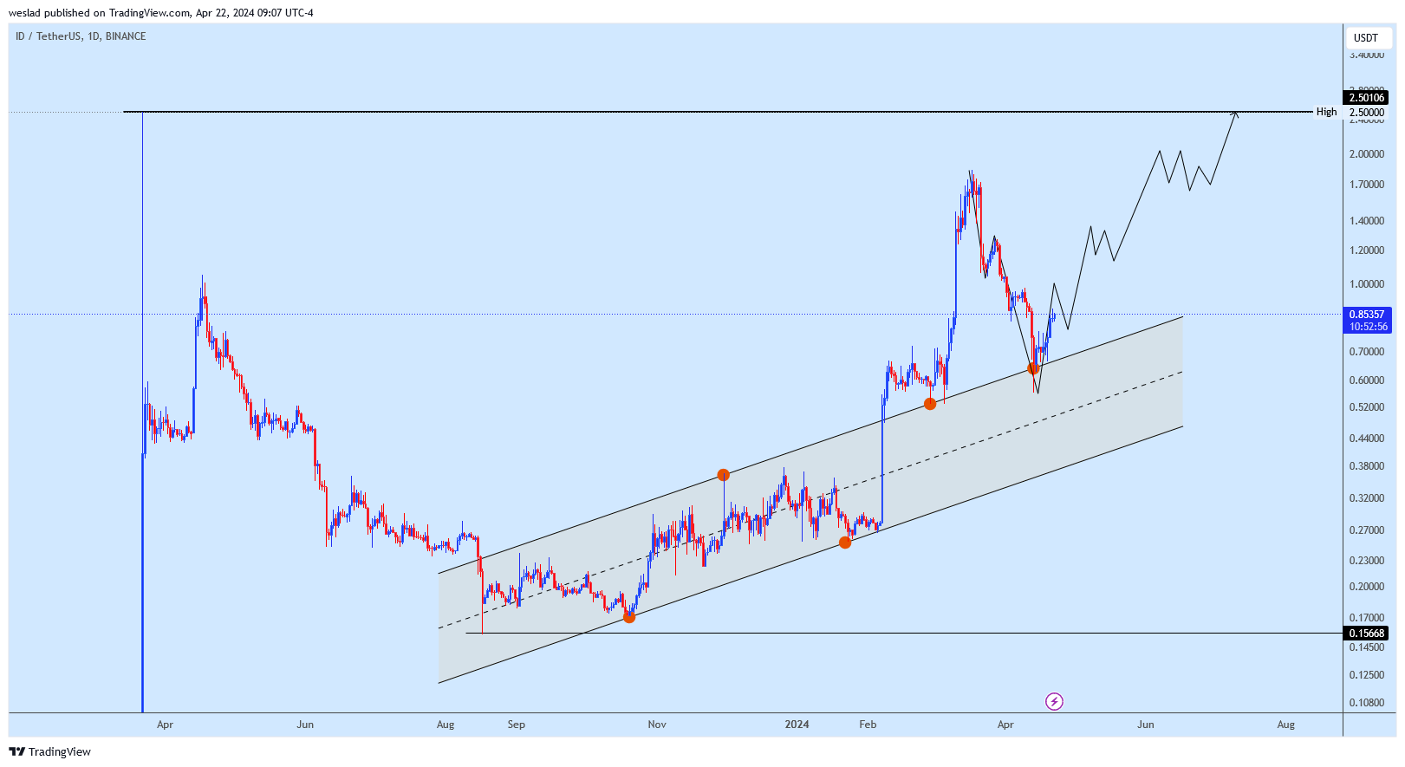Screen dimensions: 1405x767
Task: Click the projection arrowhead at 2.50 line
Action: click(x=1236, y=114)
